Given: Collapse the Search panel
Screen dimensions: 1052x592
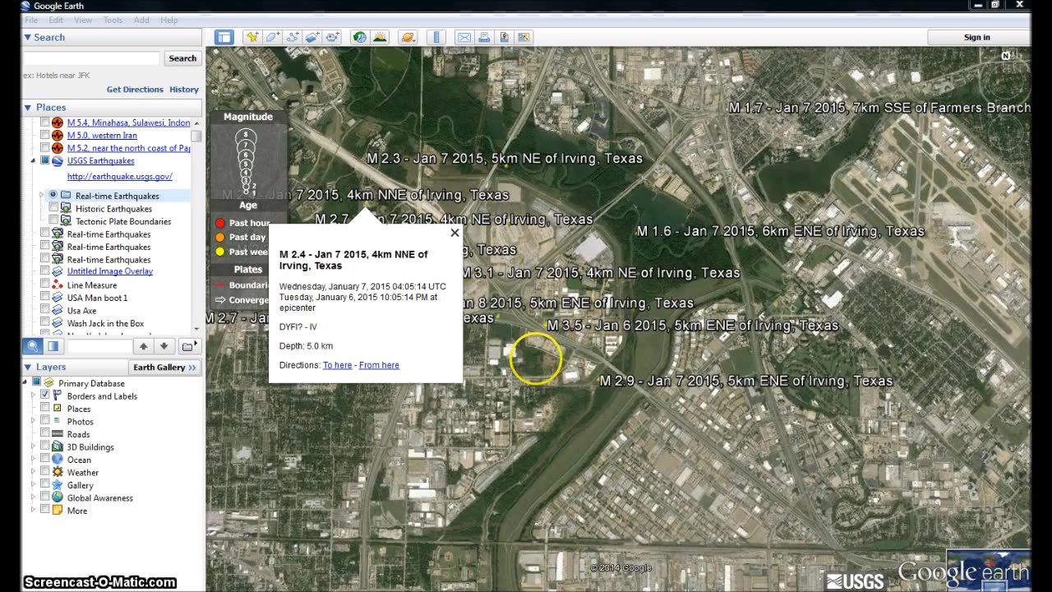Looking at the screenshot, I should click(28, 37).
